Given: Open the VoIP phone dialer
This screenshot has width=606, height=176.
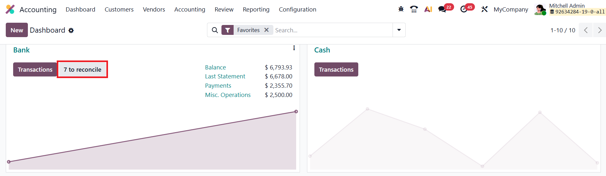Looking at the screenshot, I should (414, 9).
